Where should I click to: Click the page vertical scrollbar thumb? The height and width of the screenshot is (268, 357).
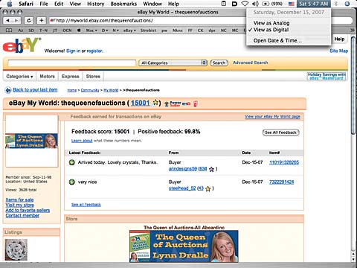tap(353, 86)
